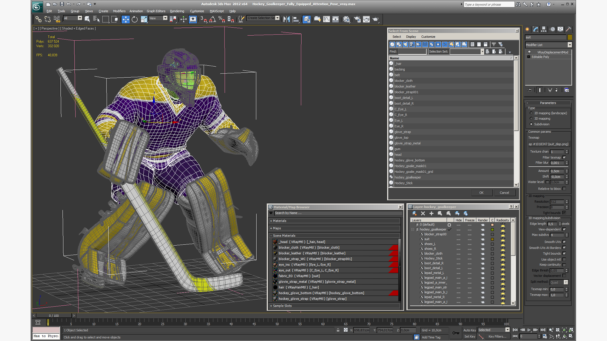
Task: Click the texmap suit_disp.png button
Action: pos(548,144)
